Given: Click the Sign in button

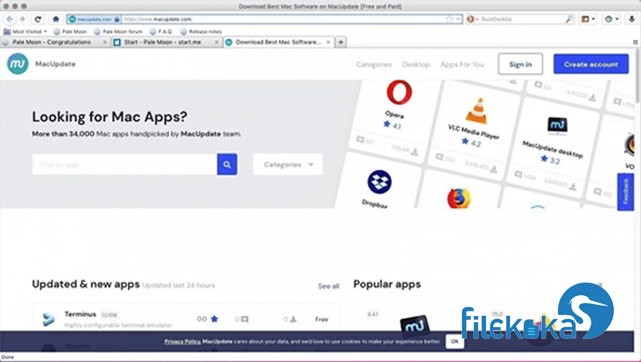Looking at the screenshot, I should [x=520, y=64].
